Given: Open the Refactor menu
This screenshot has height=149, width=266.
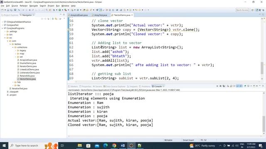Looking at the screenshot, I should [x=24, y=6].
